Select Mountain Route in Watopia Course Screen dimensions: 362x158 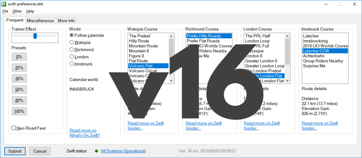148,46
